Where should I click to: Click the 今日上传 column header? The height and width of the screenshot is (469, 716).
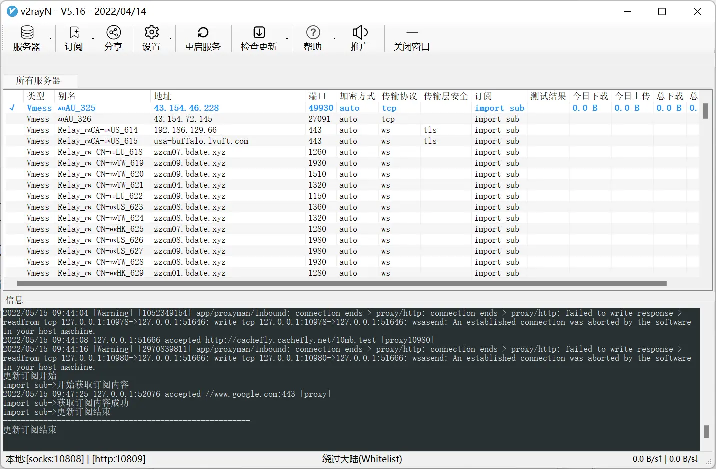[x=632, y=96]
